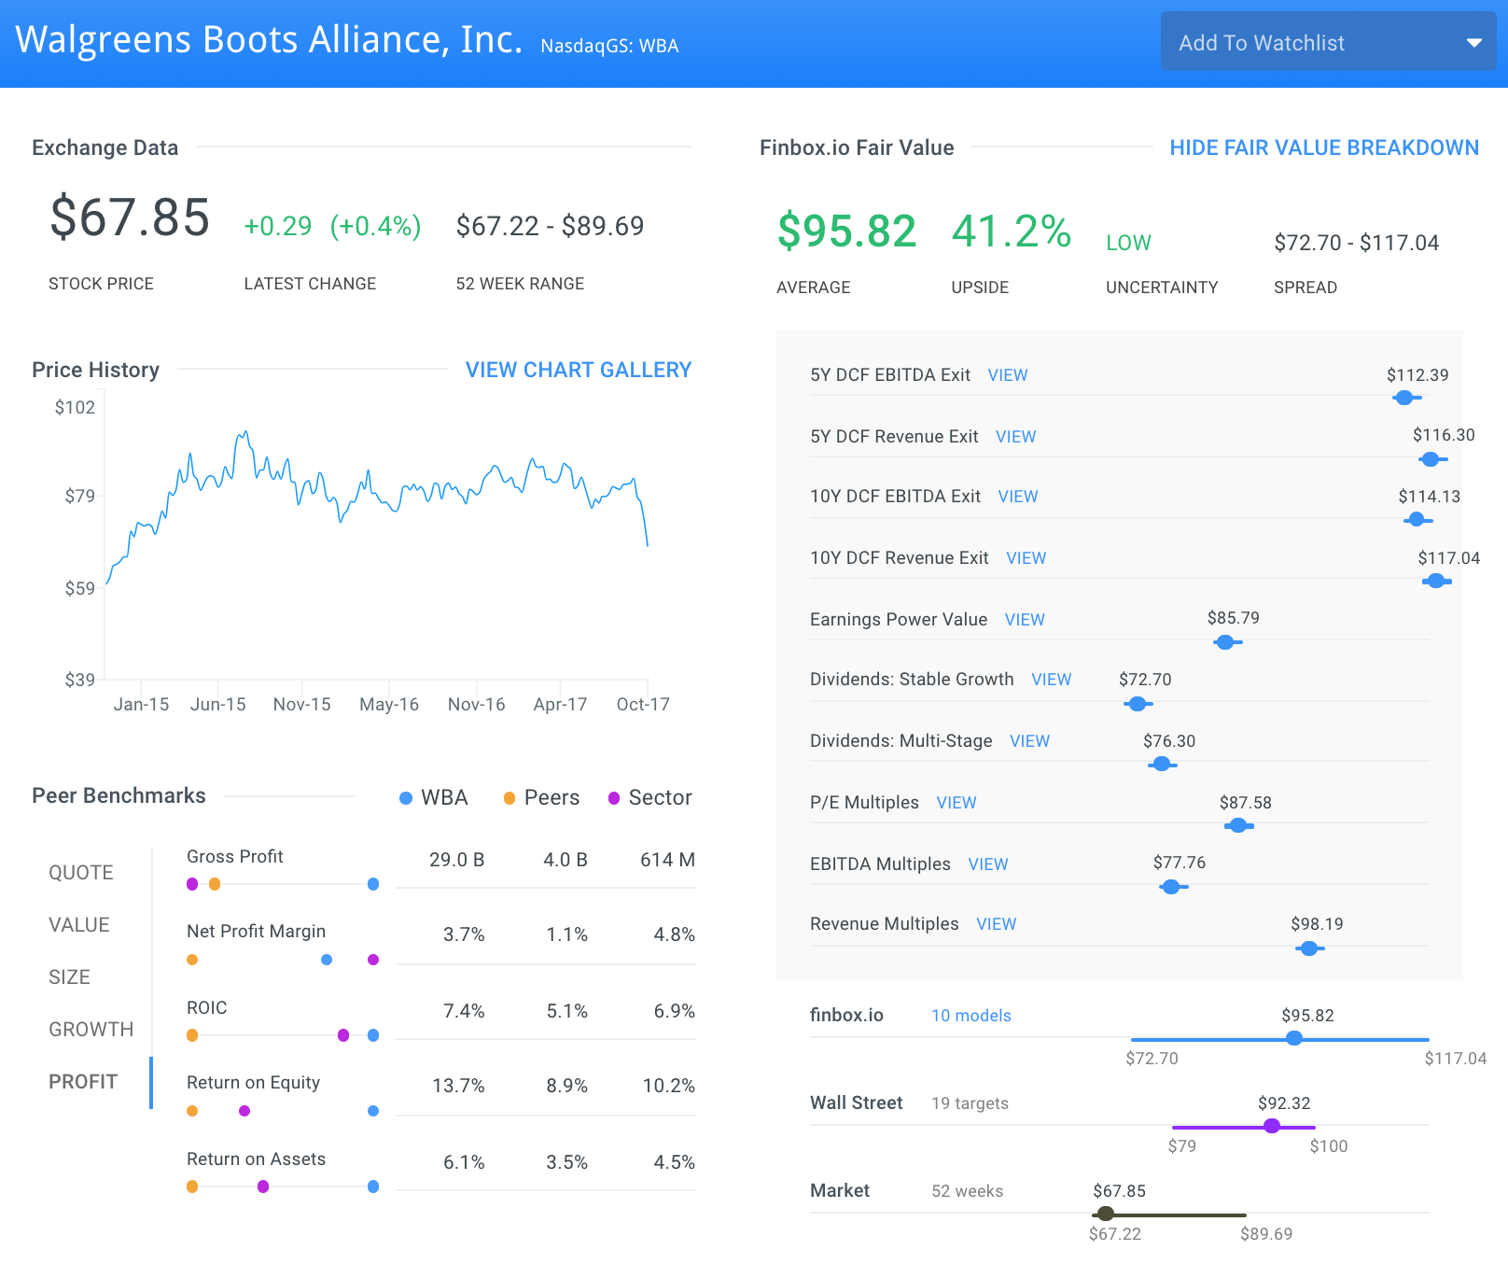Click the Return on Assets 6.1% value
Viewport: 1508px width, 1264px height.
click(464, 1162)
